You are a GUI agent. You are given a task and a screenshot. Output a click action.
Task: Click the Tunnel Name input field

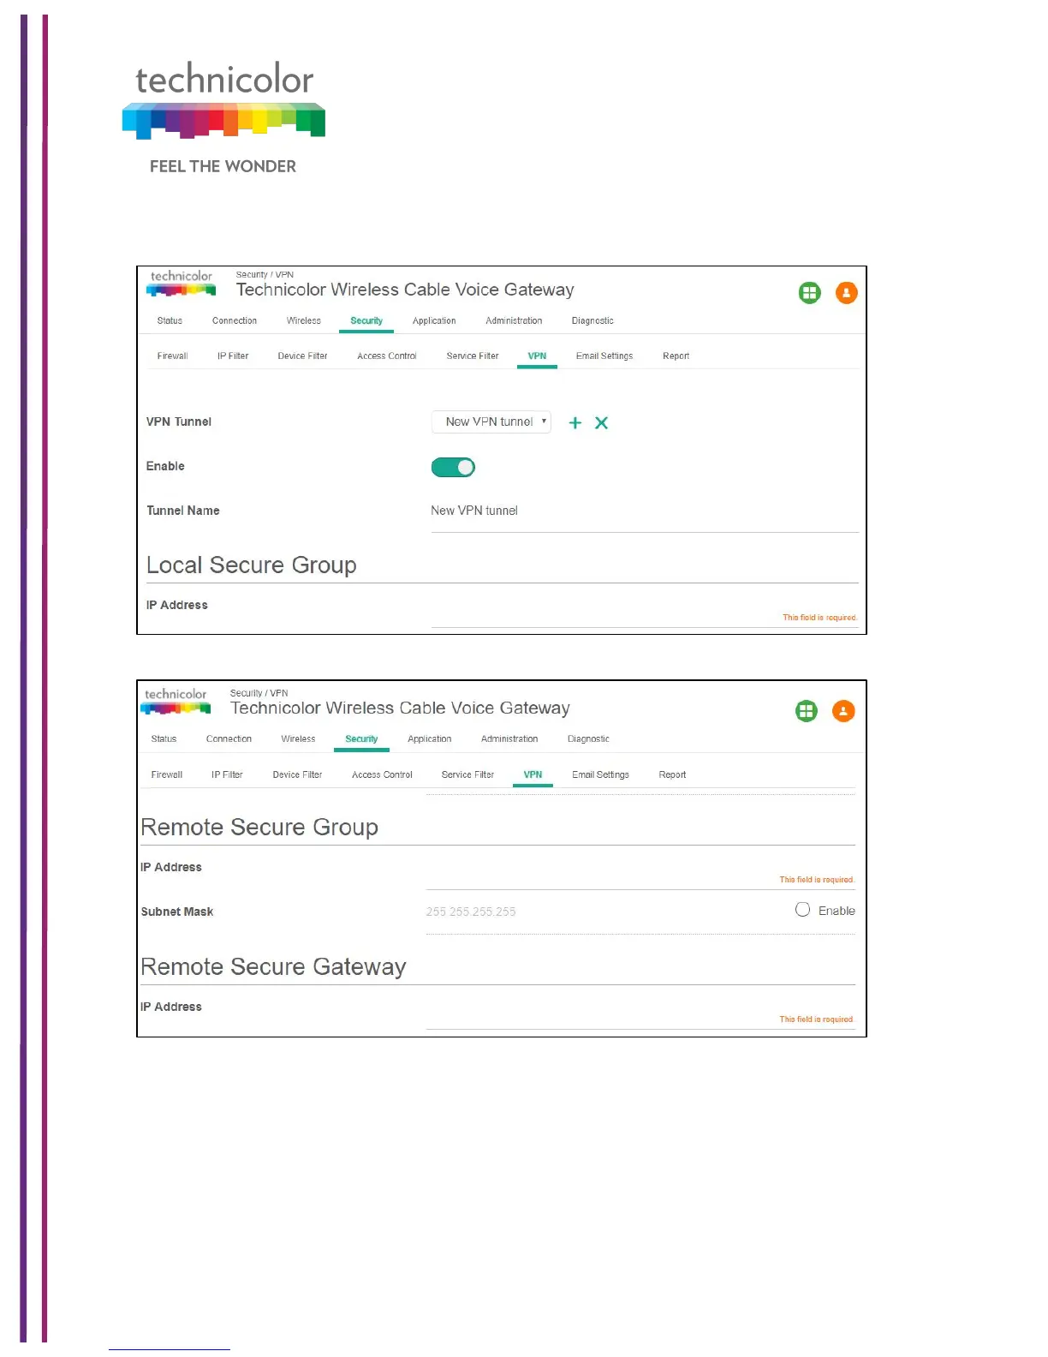[x=645, y=511]
